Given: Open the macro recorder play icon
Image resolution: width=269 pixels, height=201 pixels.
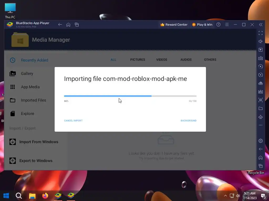Looking at the screenshot, I should click(x=261, y=66).
